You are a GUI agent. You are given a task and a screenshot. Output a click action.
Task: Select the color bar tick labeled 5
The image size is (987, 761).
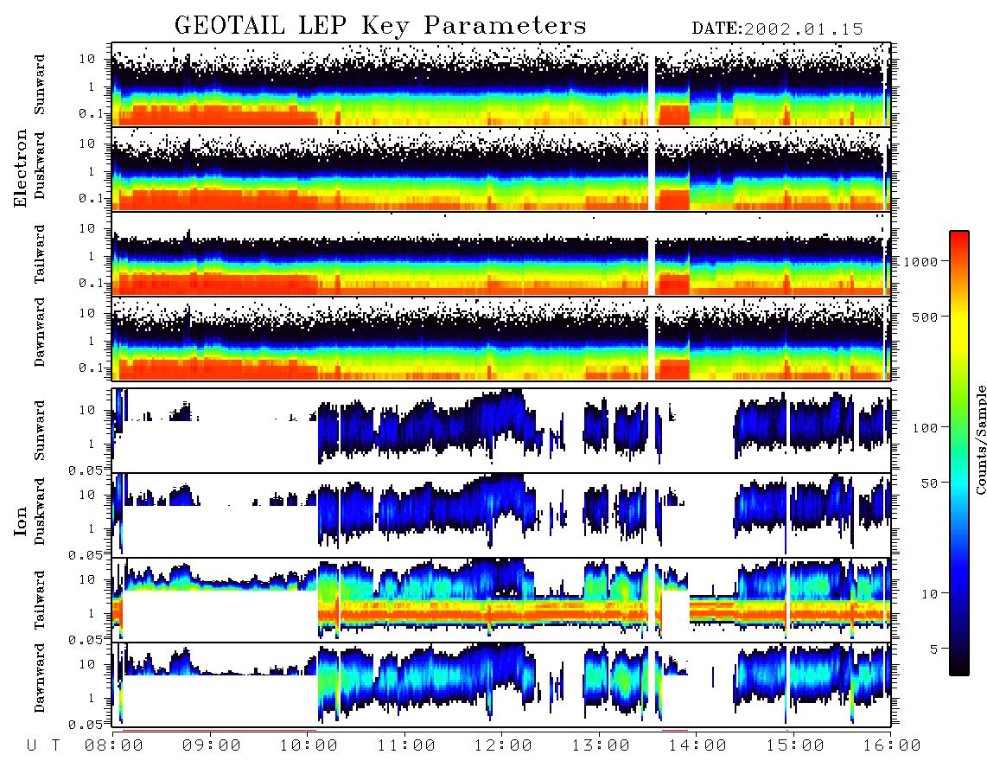[x=934, y=649]
